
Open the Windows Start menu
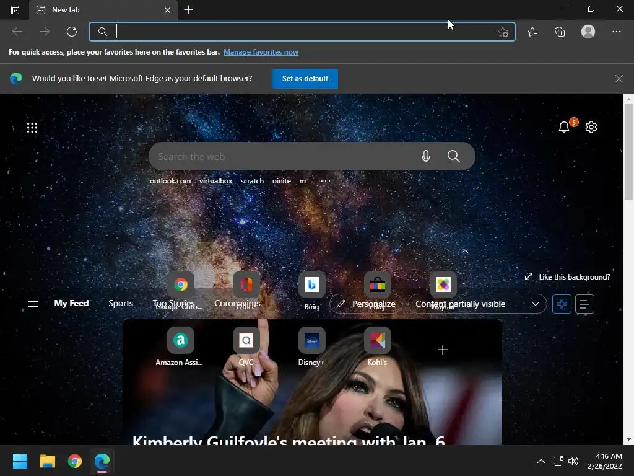pyautogui.click(x=20, y=461)
